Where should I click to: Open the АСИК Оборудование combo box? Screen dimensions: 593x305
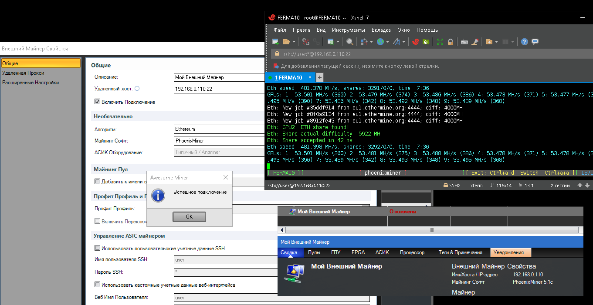coord(219,152)
